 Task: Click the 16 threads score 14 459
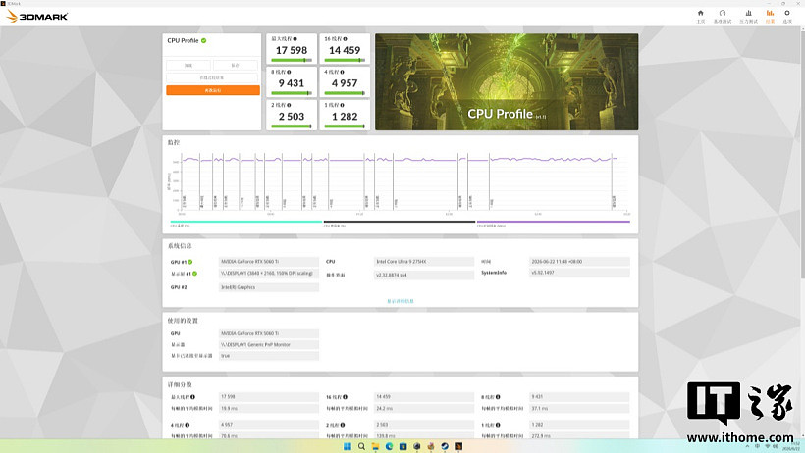point(345,50)
